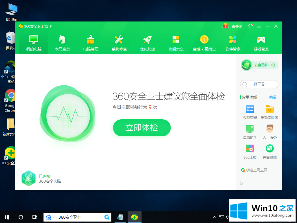
Task: Open the 我的电脑 tab
Action: 34,43
